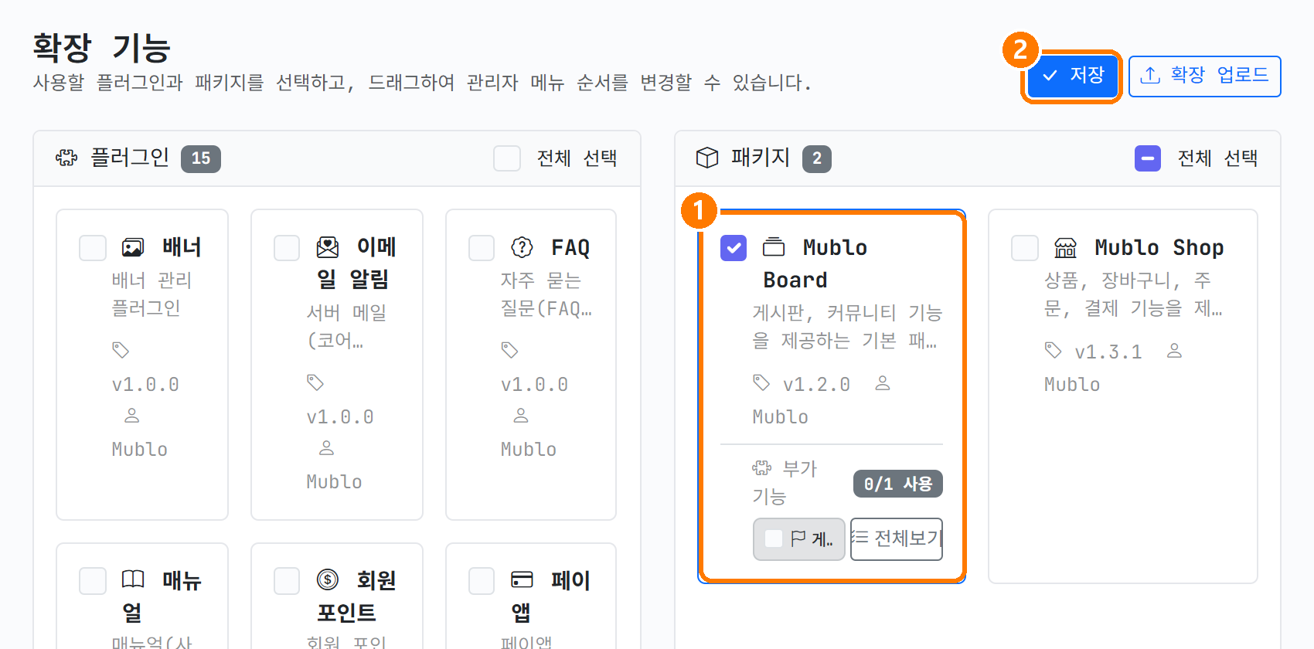
Task: Click the upload arrow icon in 확장 업로드
Action: [1150, 75]
